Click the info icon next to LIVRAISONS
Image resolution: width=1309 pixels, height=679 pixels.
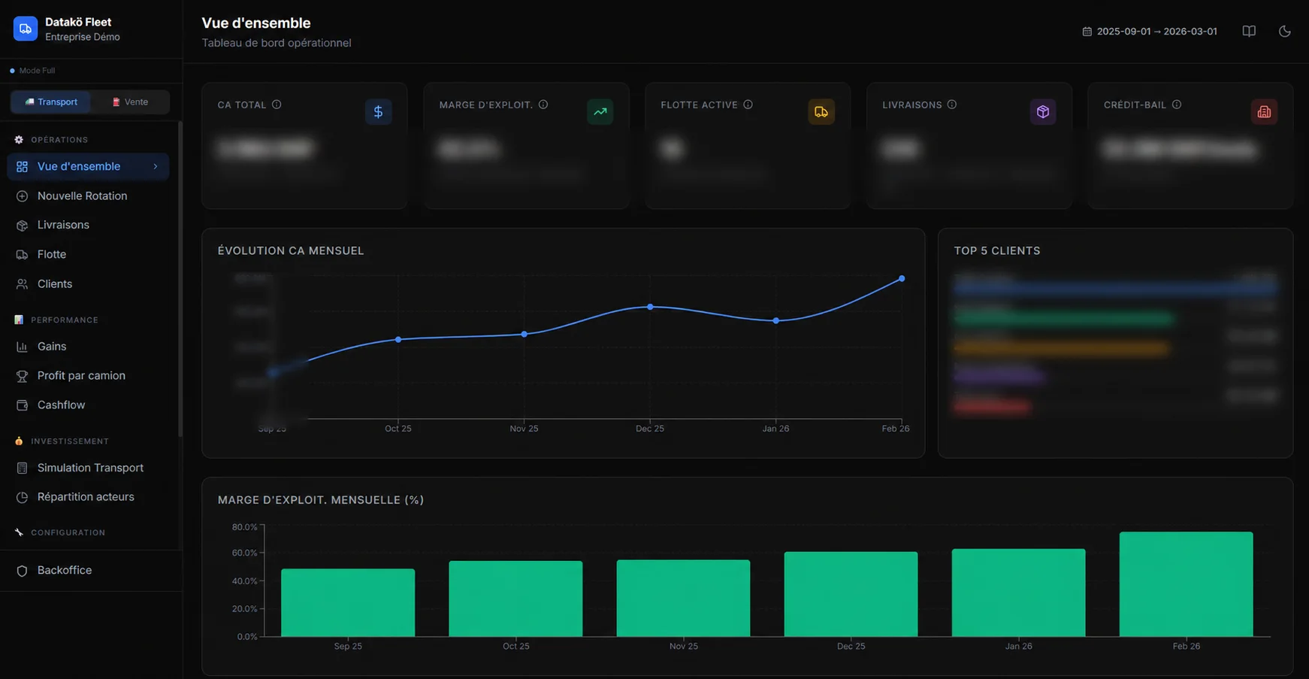coord(952,105)
